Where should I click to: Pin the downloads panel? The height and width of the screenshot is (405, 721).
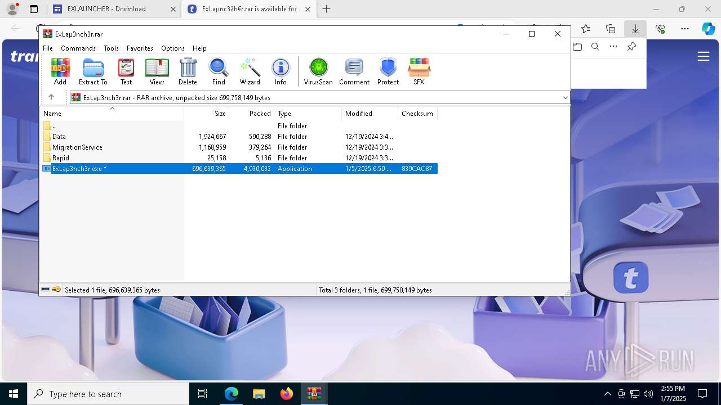tap(632, 47)
